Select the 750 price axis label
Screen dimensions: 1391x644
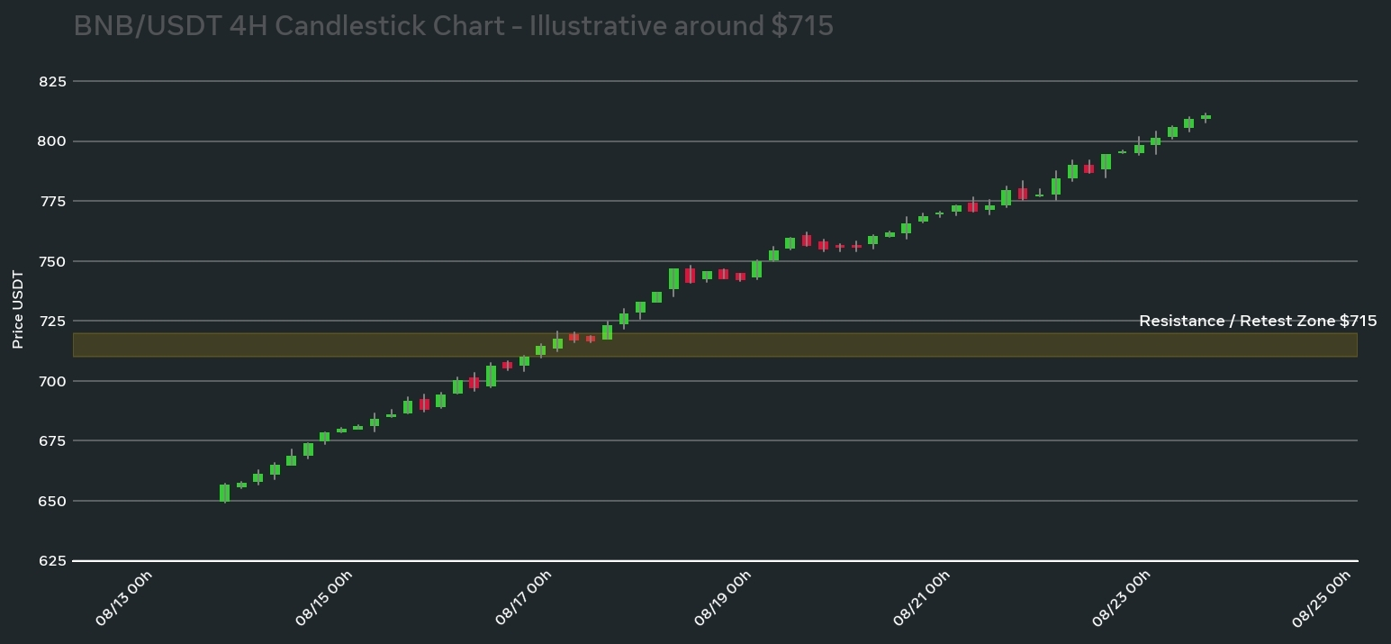coord(52,261)
